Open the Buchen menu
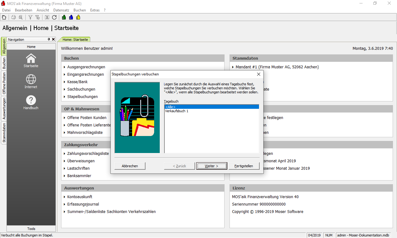Image resolution: width=397 pixels, height=238 pixels. [79, 10]
